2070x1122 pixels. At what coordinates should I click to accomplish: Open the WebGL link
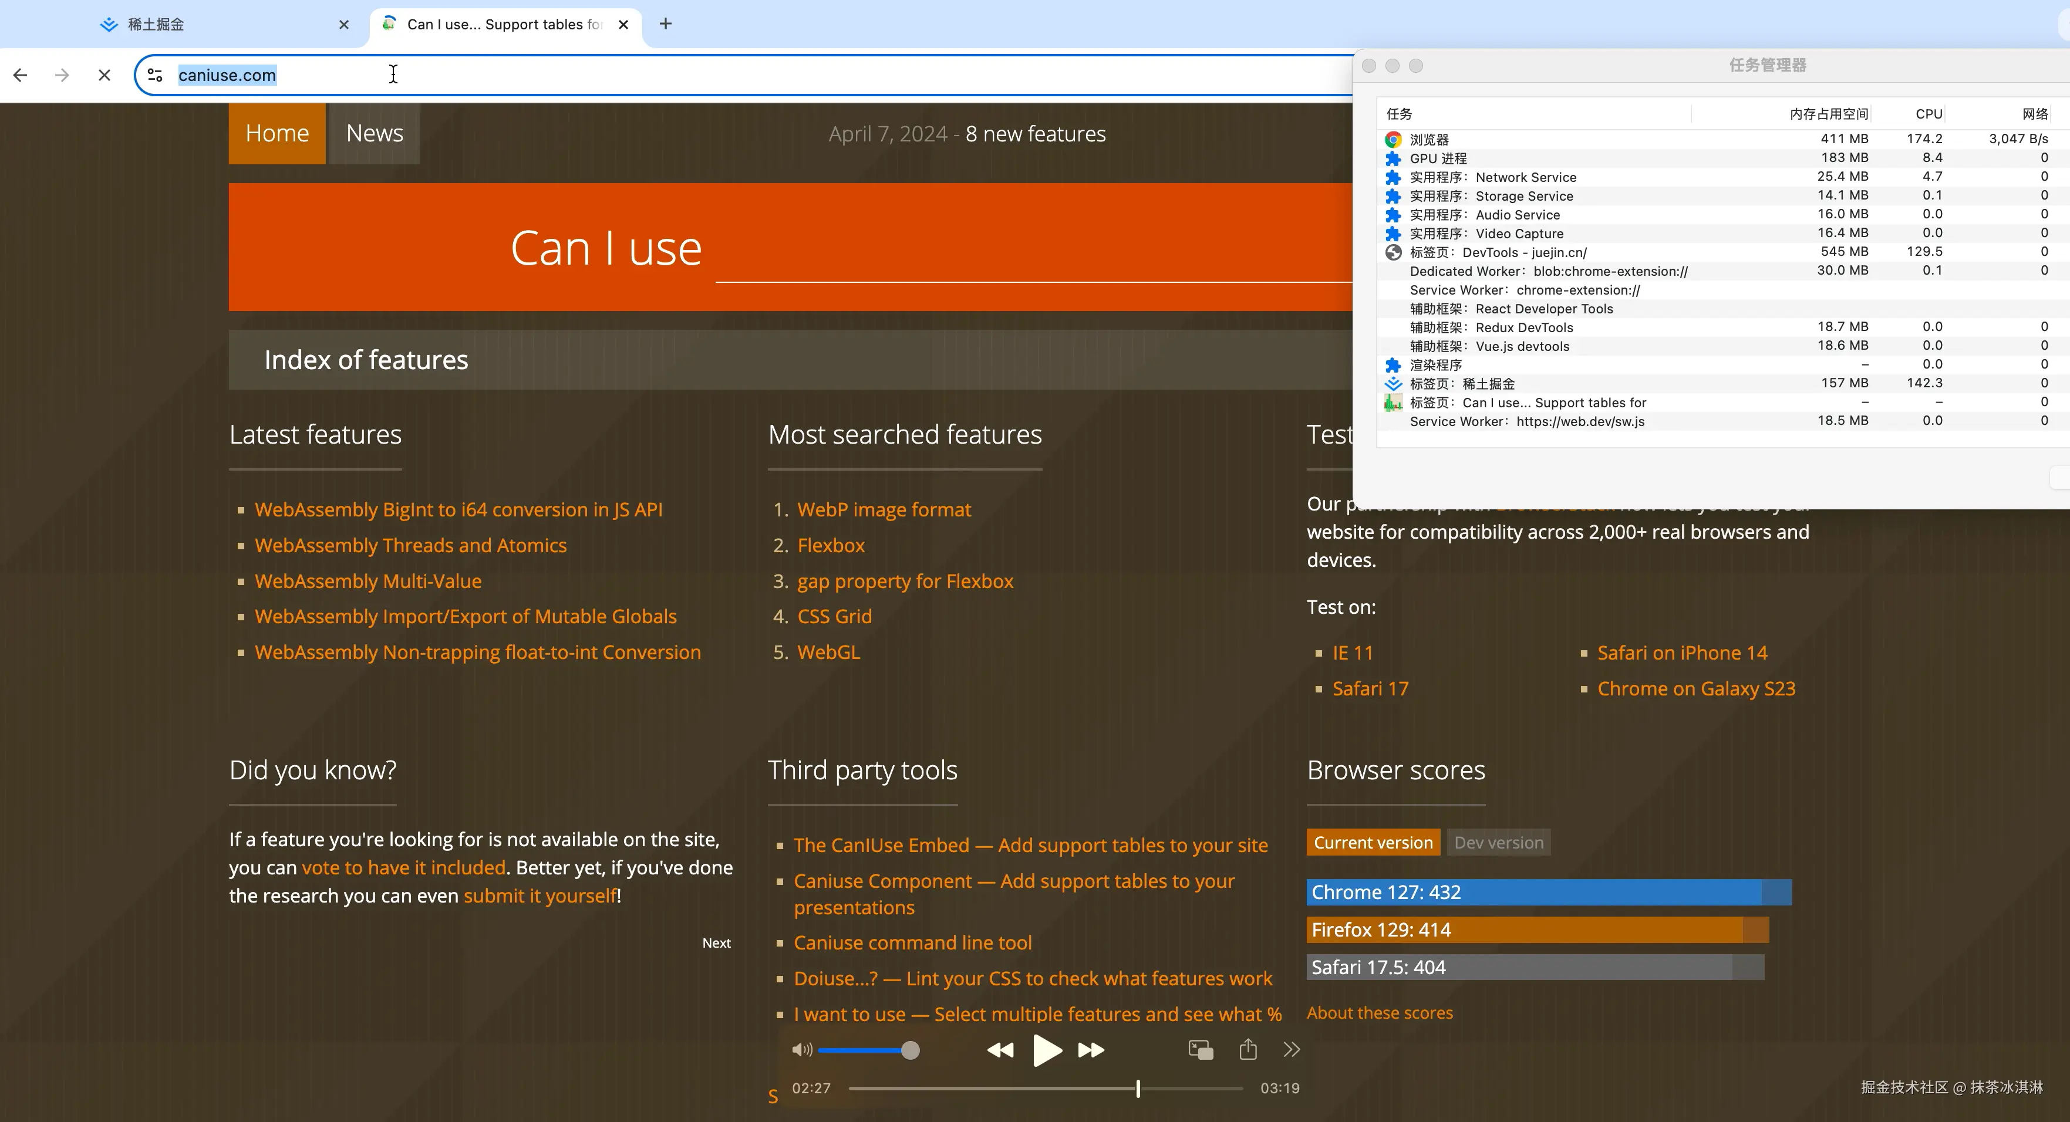(828, 652)
